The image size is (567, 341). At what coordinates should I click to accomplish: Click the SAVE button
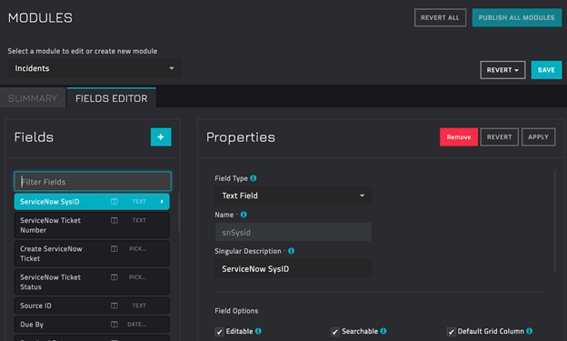click(546, 70)
